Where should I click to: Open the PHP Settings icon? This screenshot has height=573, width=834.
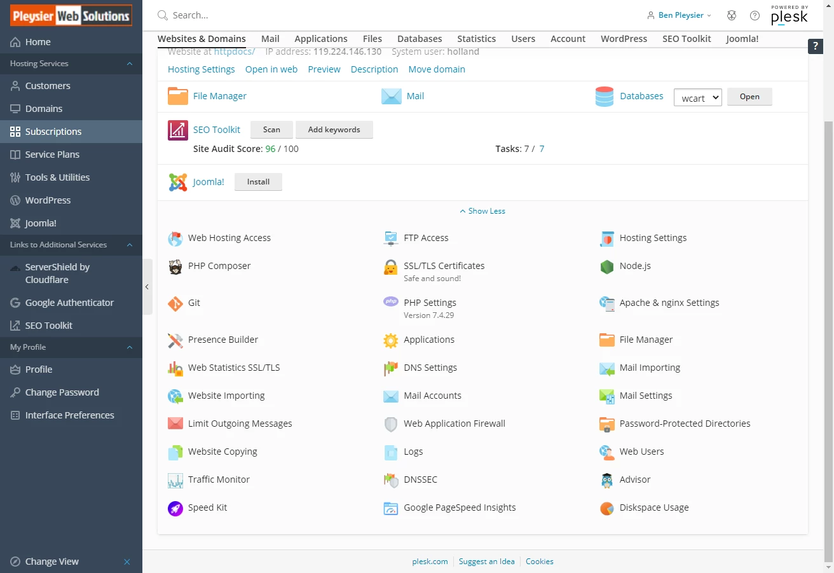pos(391,302)
